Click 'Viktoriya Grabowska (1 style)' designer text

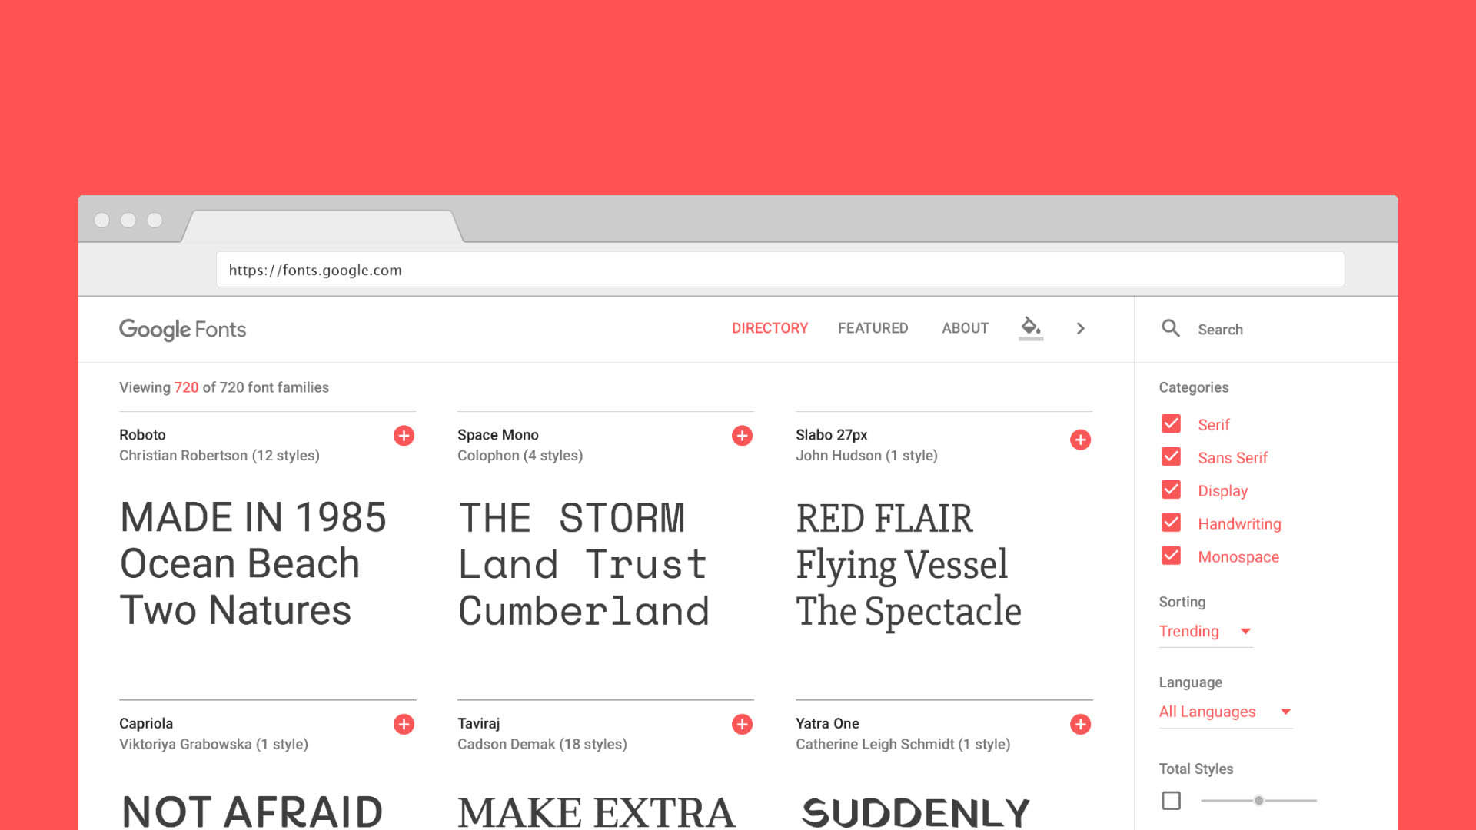pyautogui.click(x=214, y=745)
